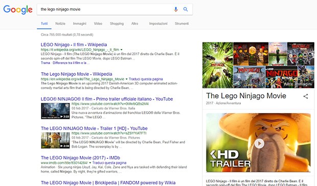Open 'LEGO Ninjago - Il film - Wikipedia' result

(x=74, y=45)
